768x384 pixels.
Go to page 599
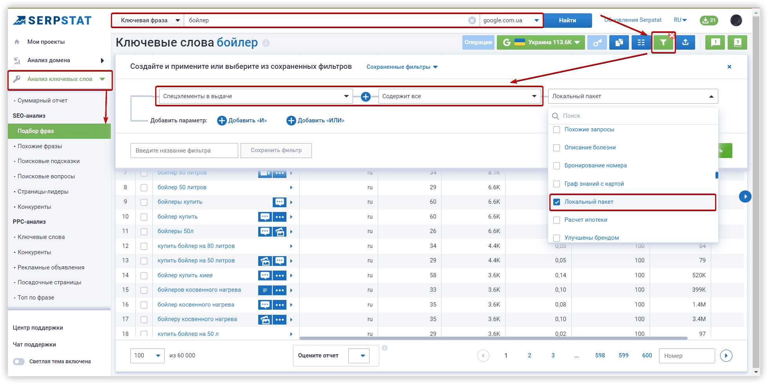tap(623, 356)
